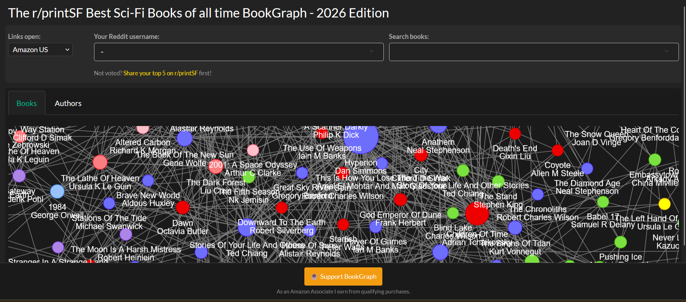
Task: Open 'Share your top 5 on r/printSF' link
Action: click(x=160, y=73)
